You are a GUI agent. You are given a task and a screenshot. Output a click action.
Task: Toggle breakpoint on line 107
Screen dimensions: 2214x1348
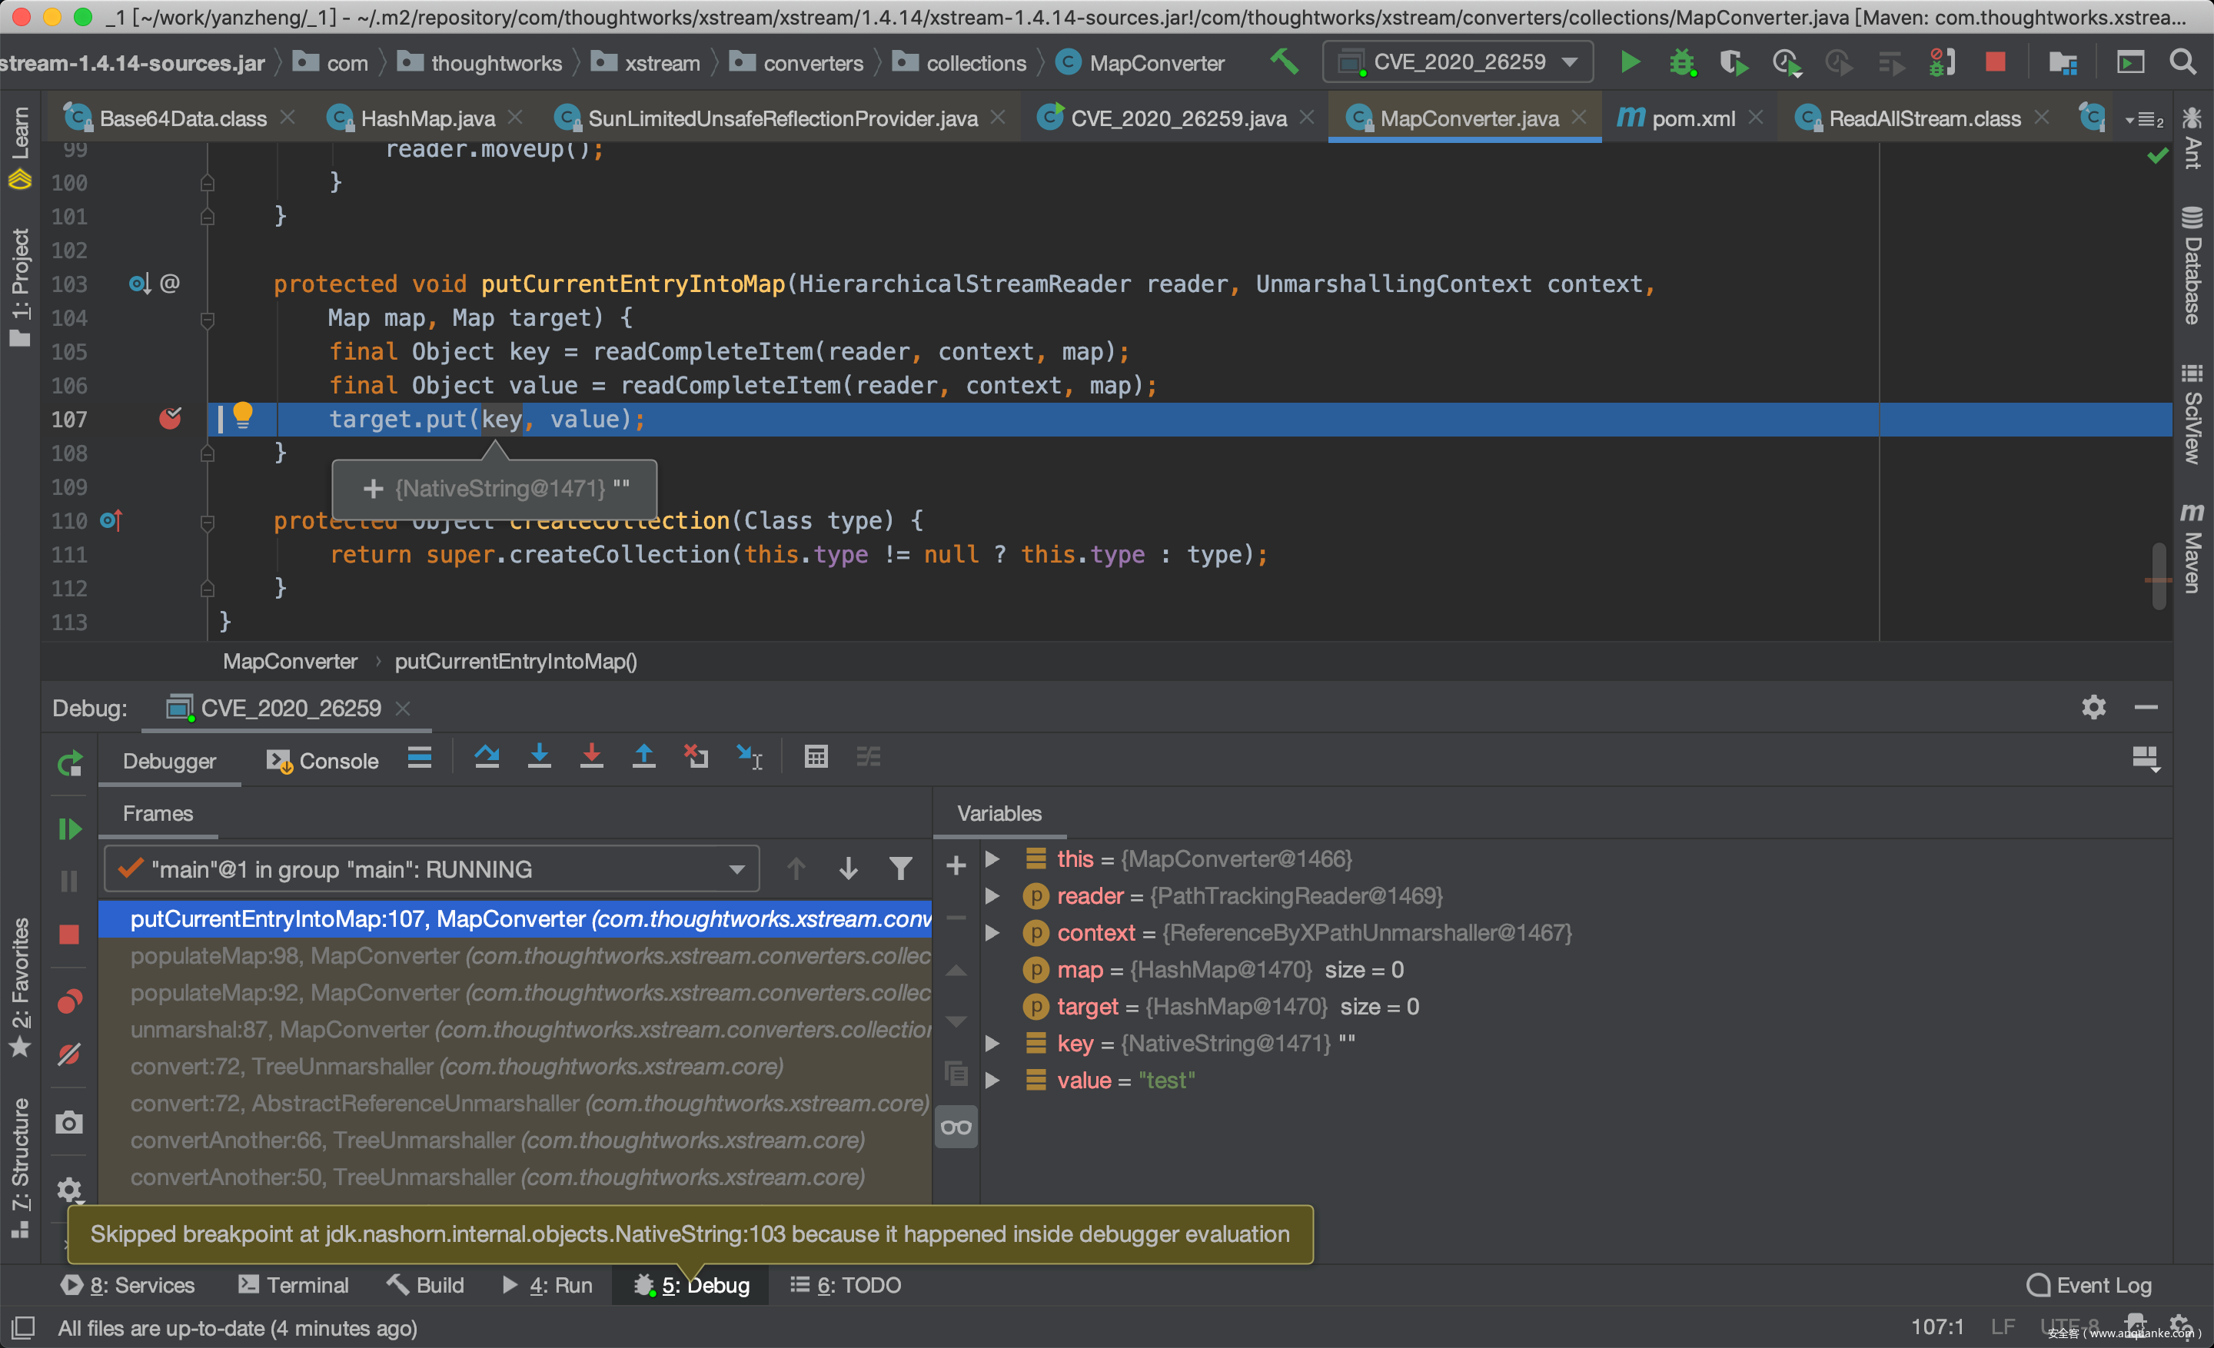point(170,419)
